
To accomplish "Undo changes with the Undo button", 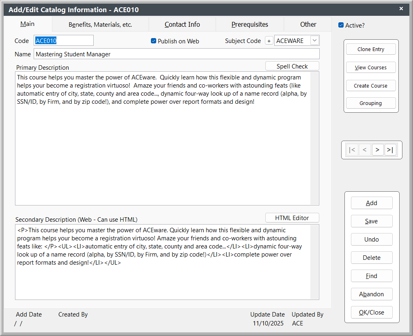I will tap(372, 240).
